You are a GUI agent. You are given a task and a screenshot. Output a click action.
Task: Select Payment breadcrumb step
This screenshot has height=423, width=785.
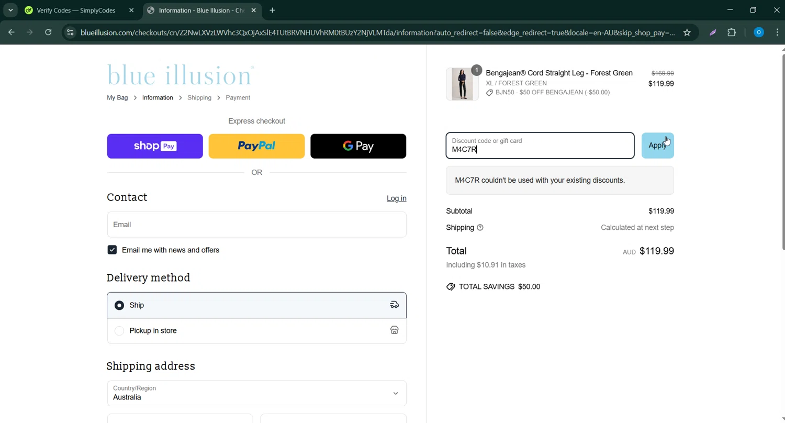click(x=238, y=98)
